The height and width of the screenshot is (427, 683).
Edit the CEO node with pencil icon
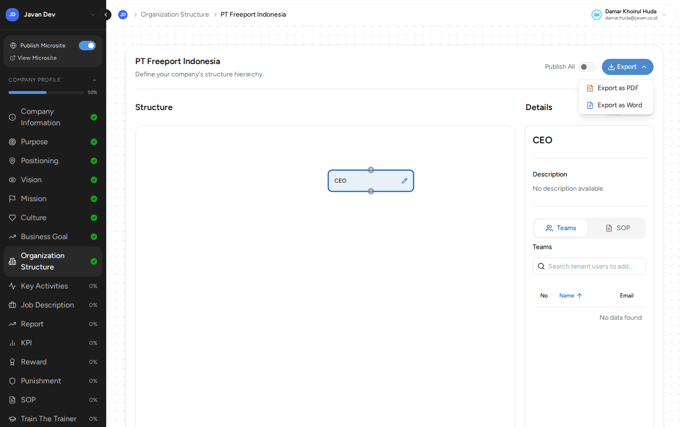(x=405, y=181)
